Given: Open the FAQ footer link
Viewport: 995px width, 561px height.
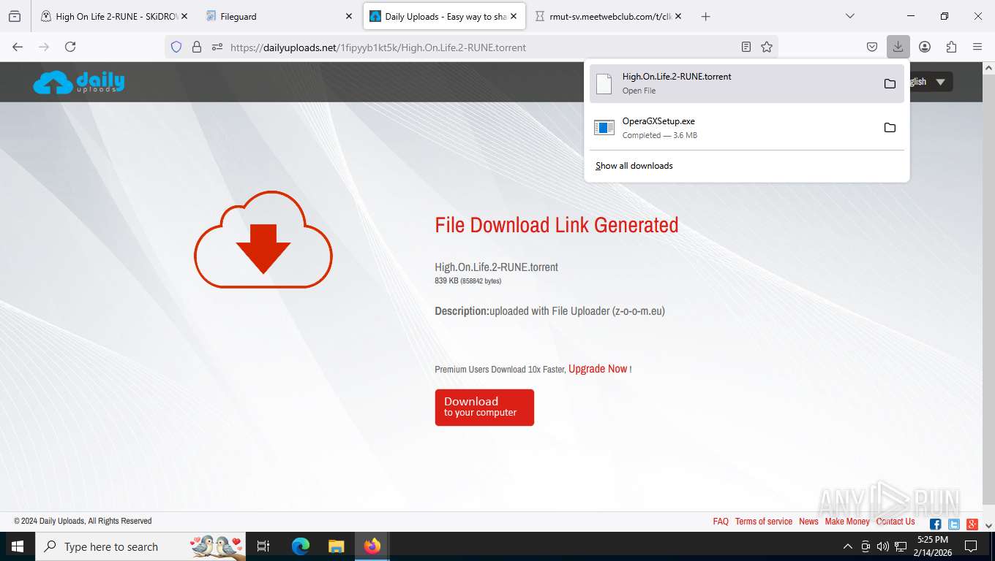Looking at the screenshot, I should tap(721, 522).
